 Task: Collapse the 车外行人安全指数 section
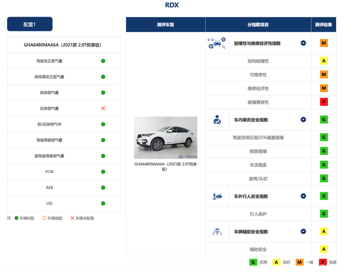pyautogui.click(x=303, y=196)
